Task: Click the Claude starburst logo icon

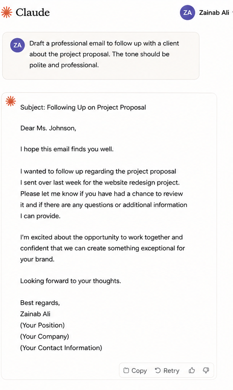Action: 7,12
